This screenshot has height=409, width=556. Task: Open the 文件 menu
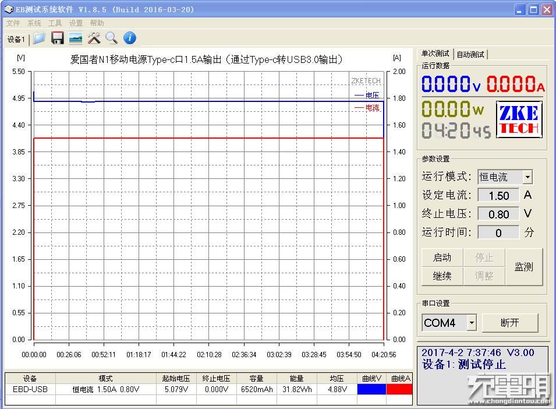[x=13, y=23]
